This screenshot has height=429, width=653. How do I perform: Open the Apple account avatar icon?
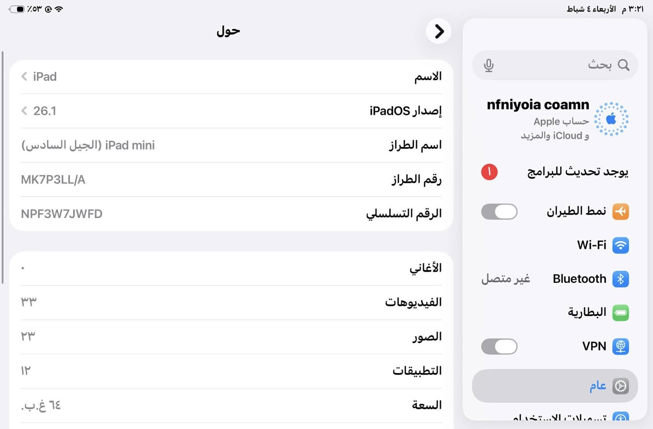tap(611, 119)
